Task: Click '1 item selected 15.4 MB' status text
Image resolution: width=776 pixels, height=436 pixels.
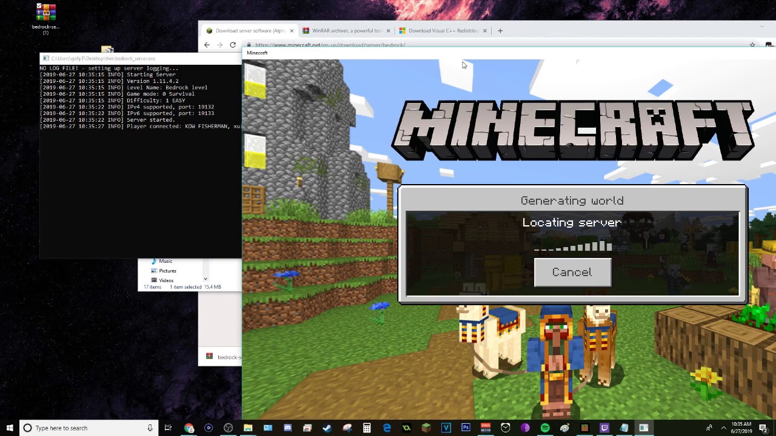Action: (x=195, y=287)
